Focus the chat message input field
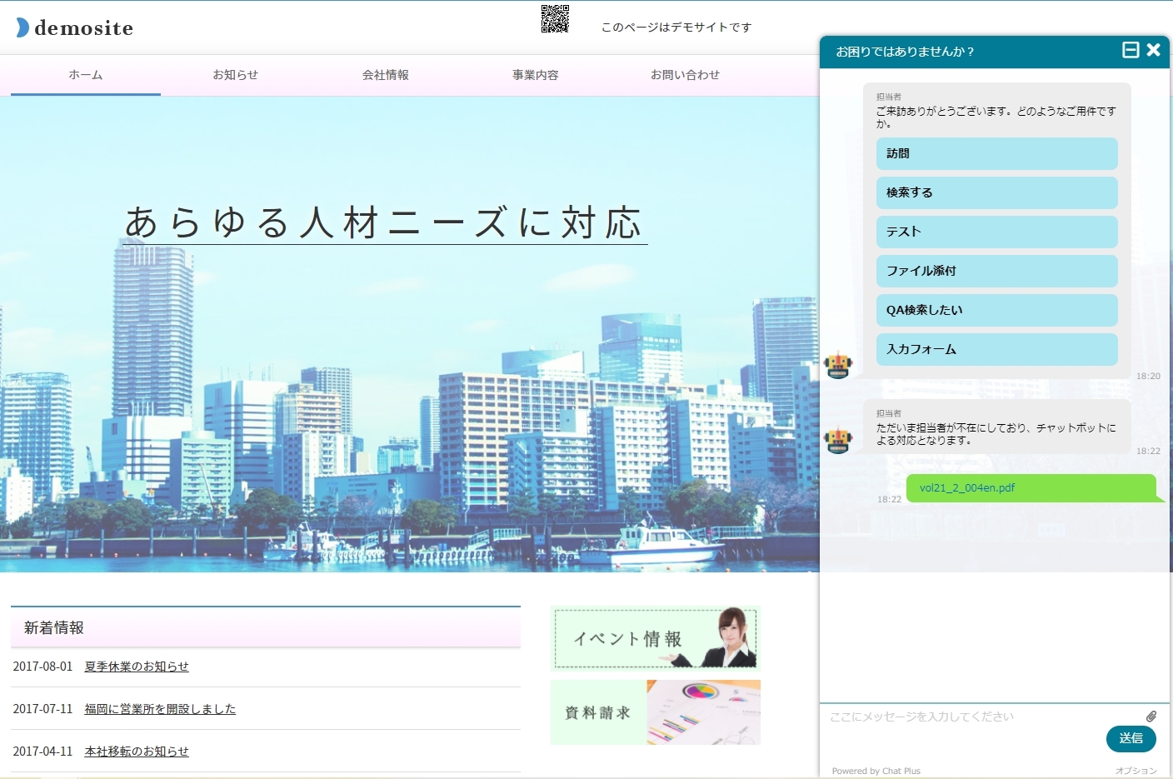This screenshot has width=1173, height=779. click(x=983, y=717)
